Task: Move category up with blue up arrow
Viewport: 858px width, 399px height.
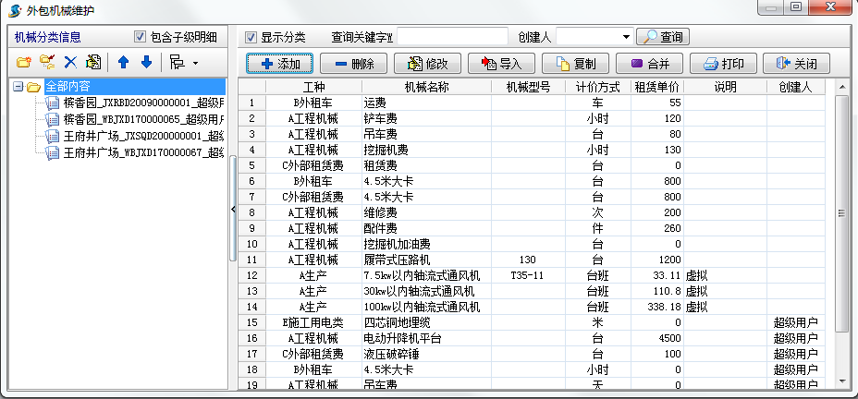Action: click(123, 63)
